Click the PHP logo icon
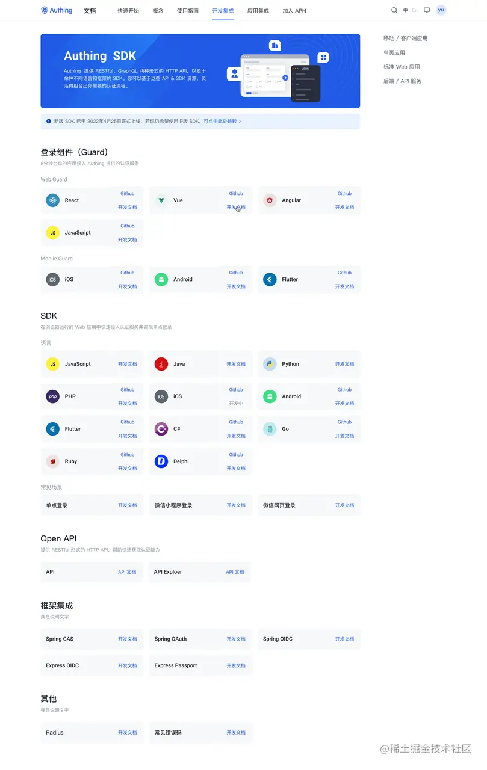This screenshot has width=487, height=770. [53, 396]
